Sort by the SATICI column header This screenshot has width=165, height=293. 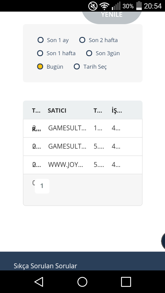click(57, 110)
